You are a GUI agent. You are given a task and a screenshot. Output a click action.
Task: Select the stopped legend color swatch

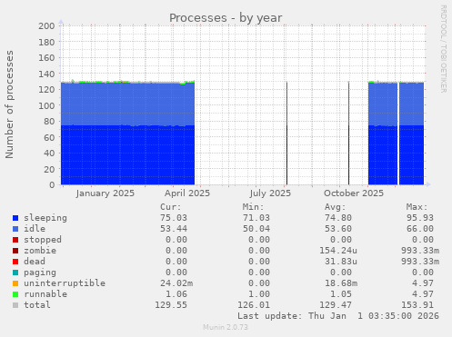pos(15,240)
